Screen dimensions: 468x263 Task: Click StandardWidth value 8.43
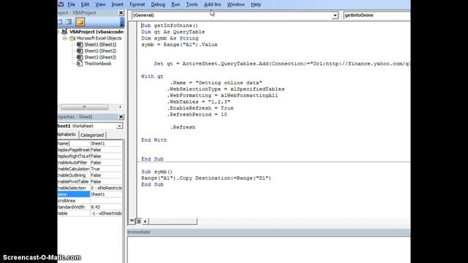pos(106,207)
